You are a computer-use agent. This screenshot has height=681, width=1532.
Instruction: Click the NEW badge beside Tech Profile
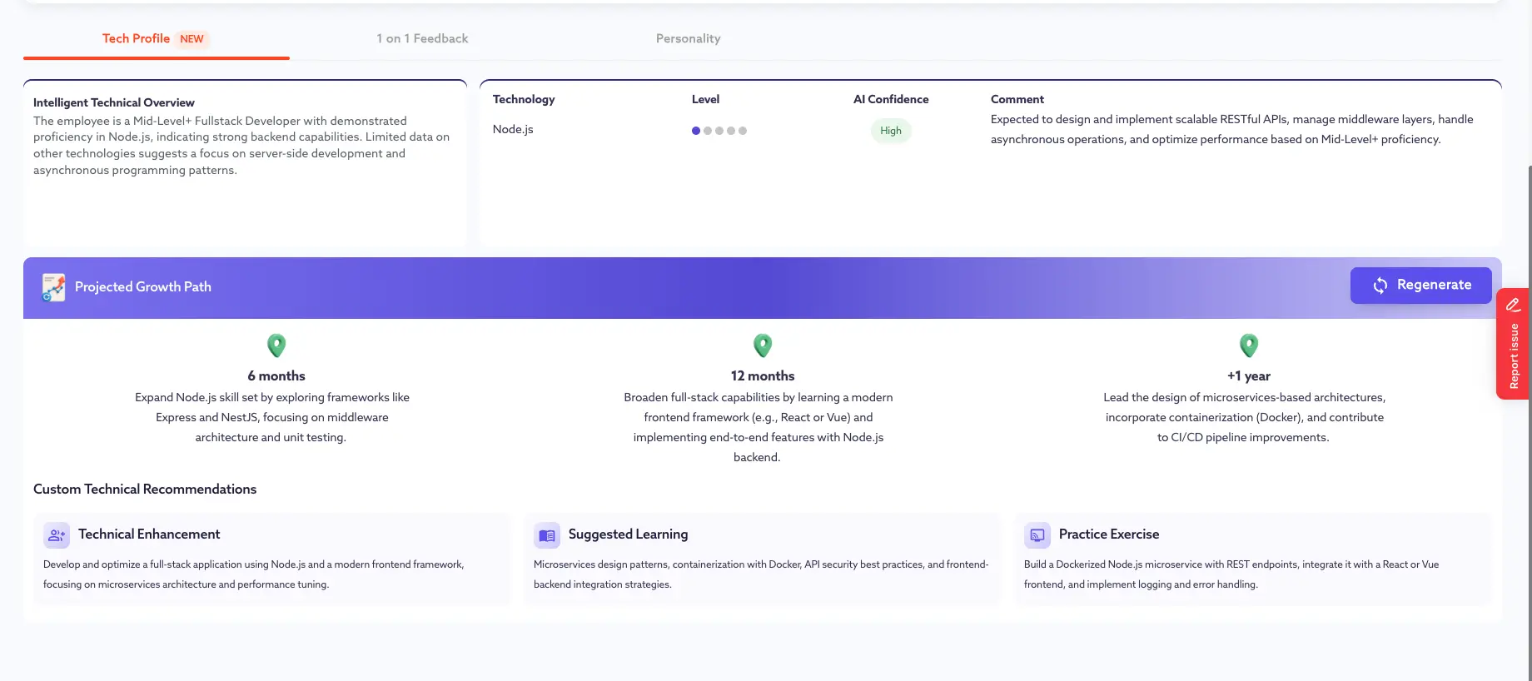[191, 39]
